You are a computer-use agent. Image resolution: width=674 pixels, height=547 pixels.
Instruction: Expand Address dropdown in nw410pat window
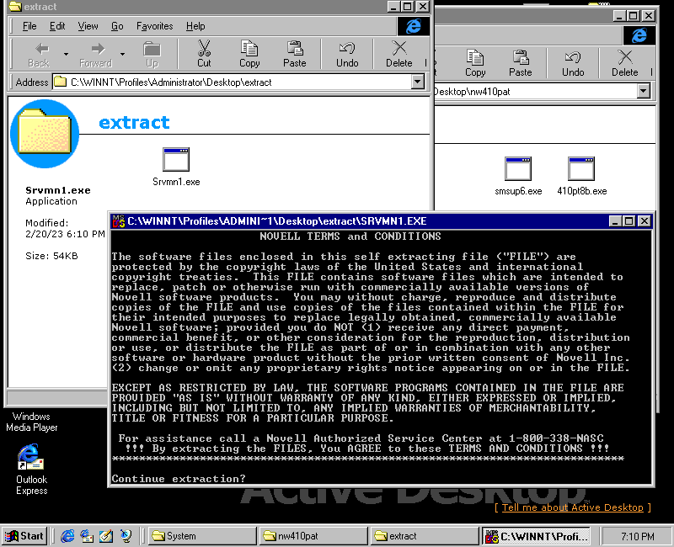click(x=643, y=91)
